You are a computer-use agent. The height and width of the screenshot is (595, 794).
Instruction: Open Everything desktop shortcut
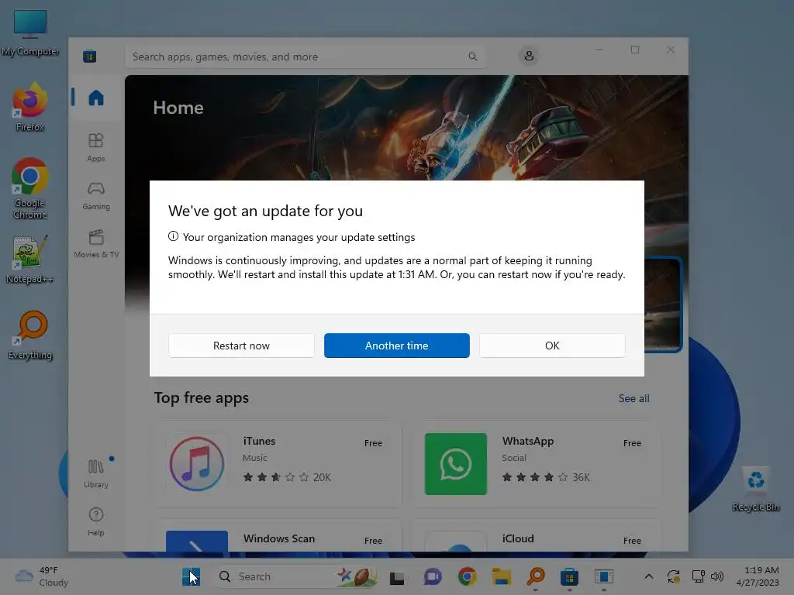[30, 335]
